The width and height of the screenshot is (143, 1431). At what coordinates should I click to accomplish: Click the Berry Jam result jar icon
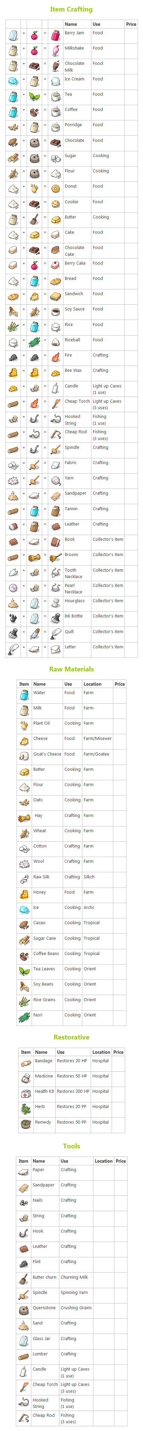pyautogui.click(x=55, y=36)
